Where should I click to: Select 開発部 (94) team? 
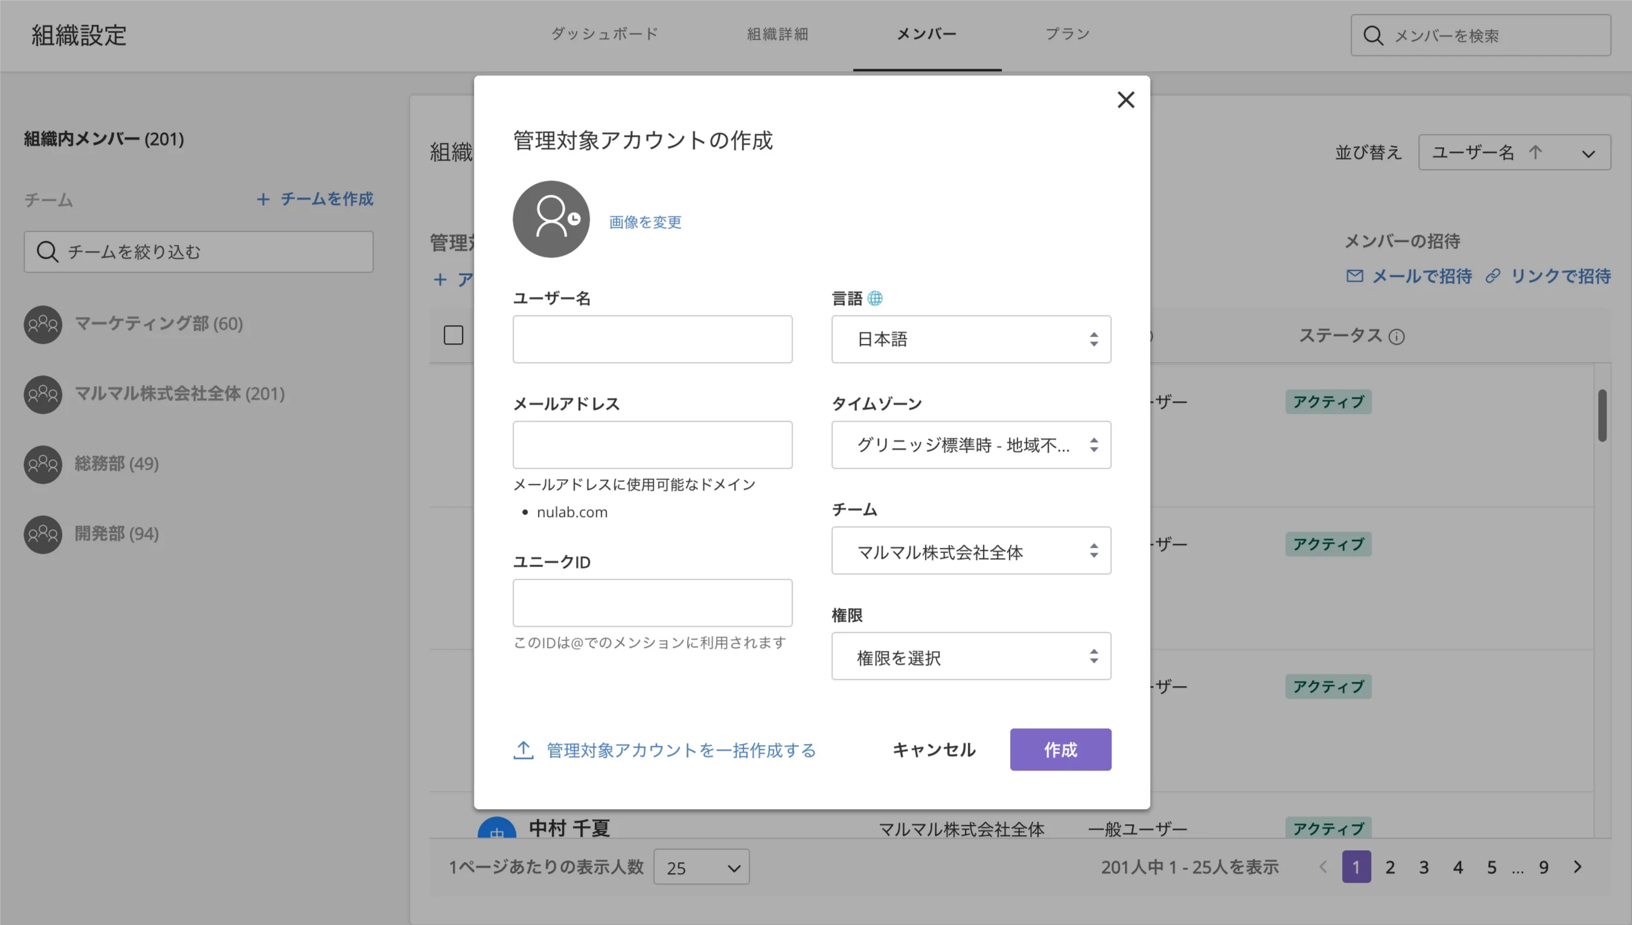117,533
